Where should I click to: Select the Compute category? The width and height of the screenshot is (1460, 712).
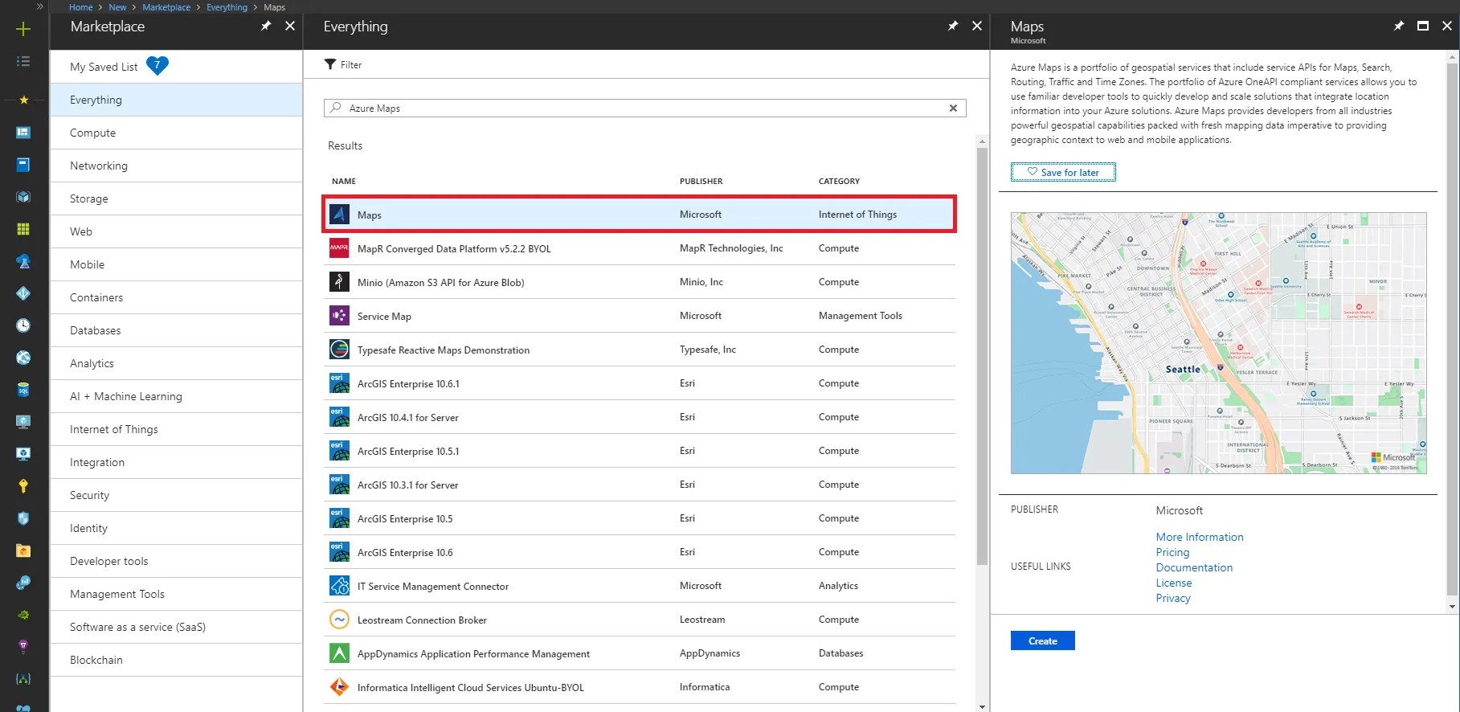pyautogui.click(x=176, y=133)
